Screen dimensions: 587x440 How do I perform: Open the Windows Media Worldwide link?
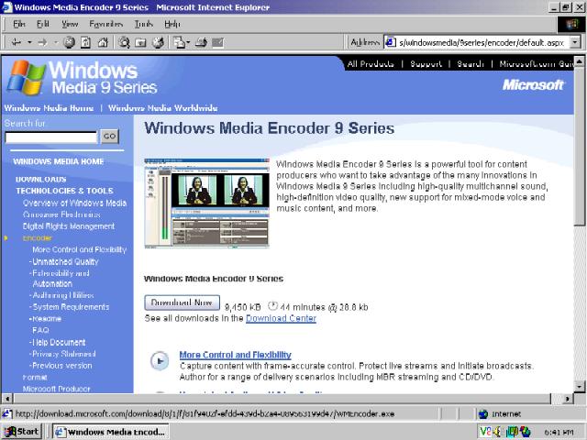coord(163,108)
